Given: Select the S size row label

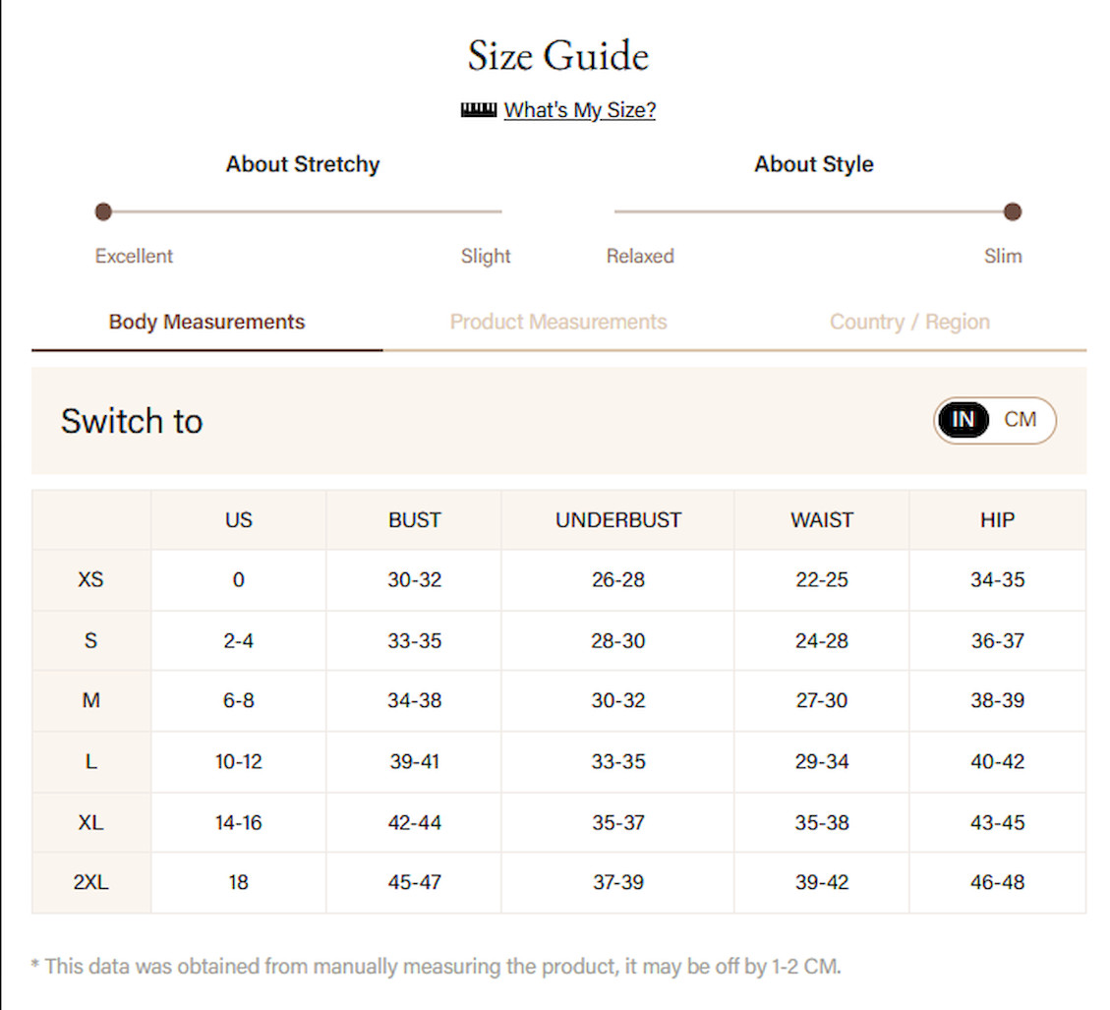Looking at the screenshot, I should point(90,640).
